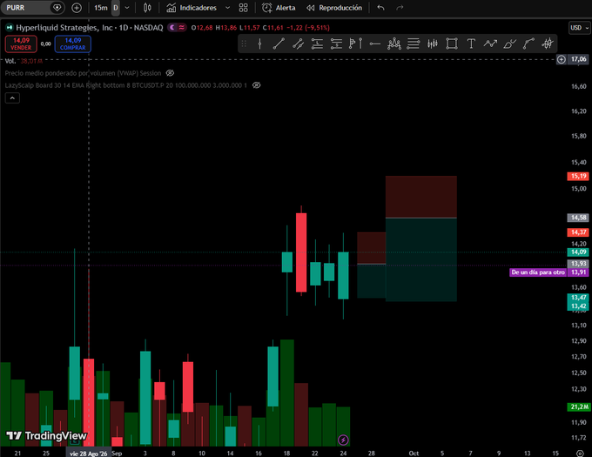
Task: Start bar Reproducción mode
Action: tap(334, 8)
